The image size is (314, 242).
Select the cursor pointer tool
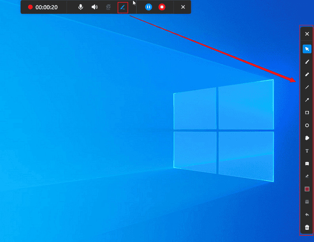pyautogui.click(x=307, y=49)
